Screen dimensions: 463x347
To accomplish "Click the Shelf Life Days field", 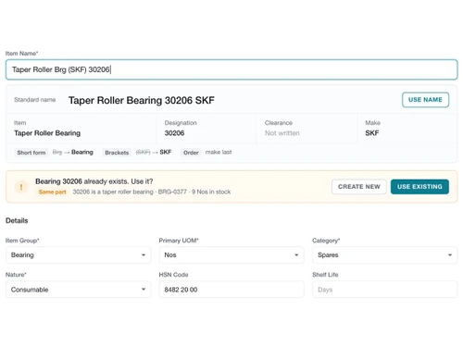I will [385, 290].
